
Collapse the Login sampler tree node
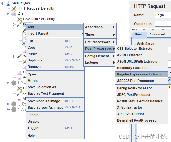[13, 25]
